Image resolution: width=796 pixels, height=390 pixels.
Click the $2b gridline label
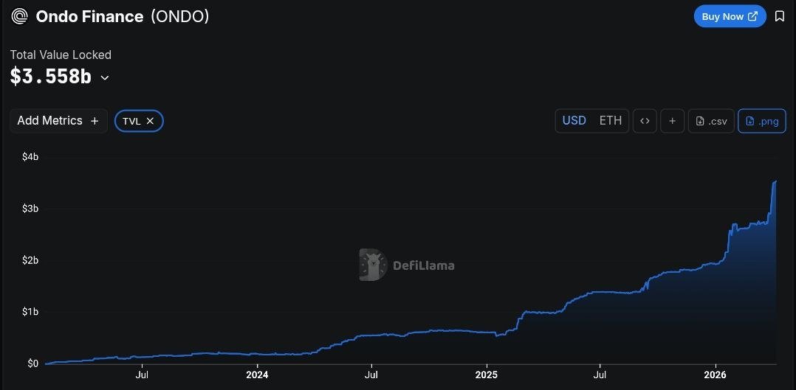[x=30, y=260]
